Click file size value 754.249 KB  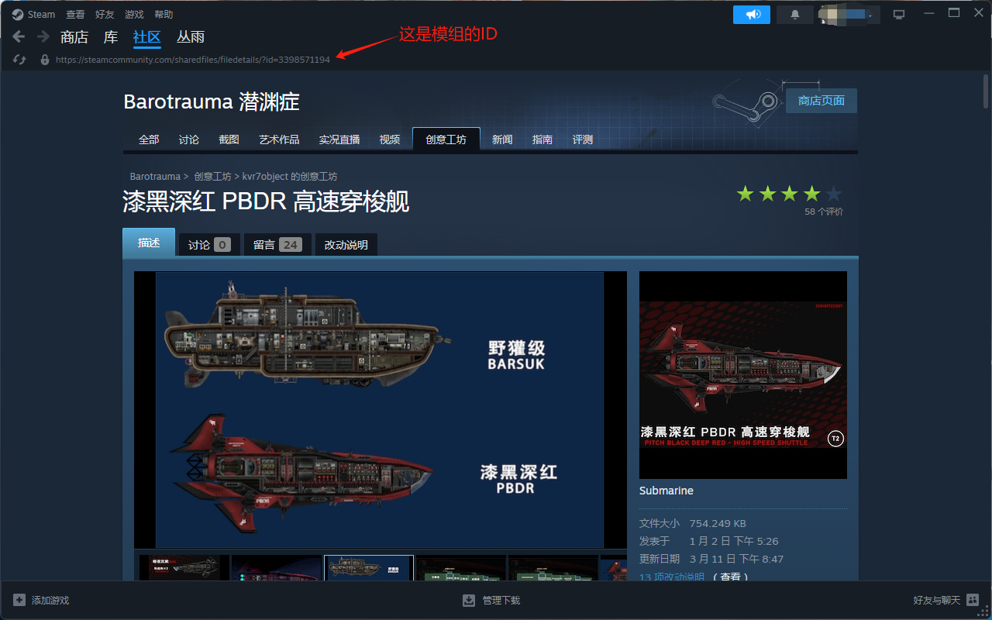[718, 523]
